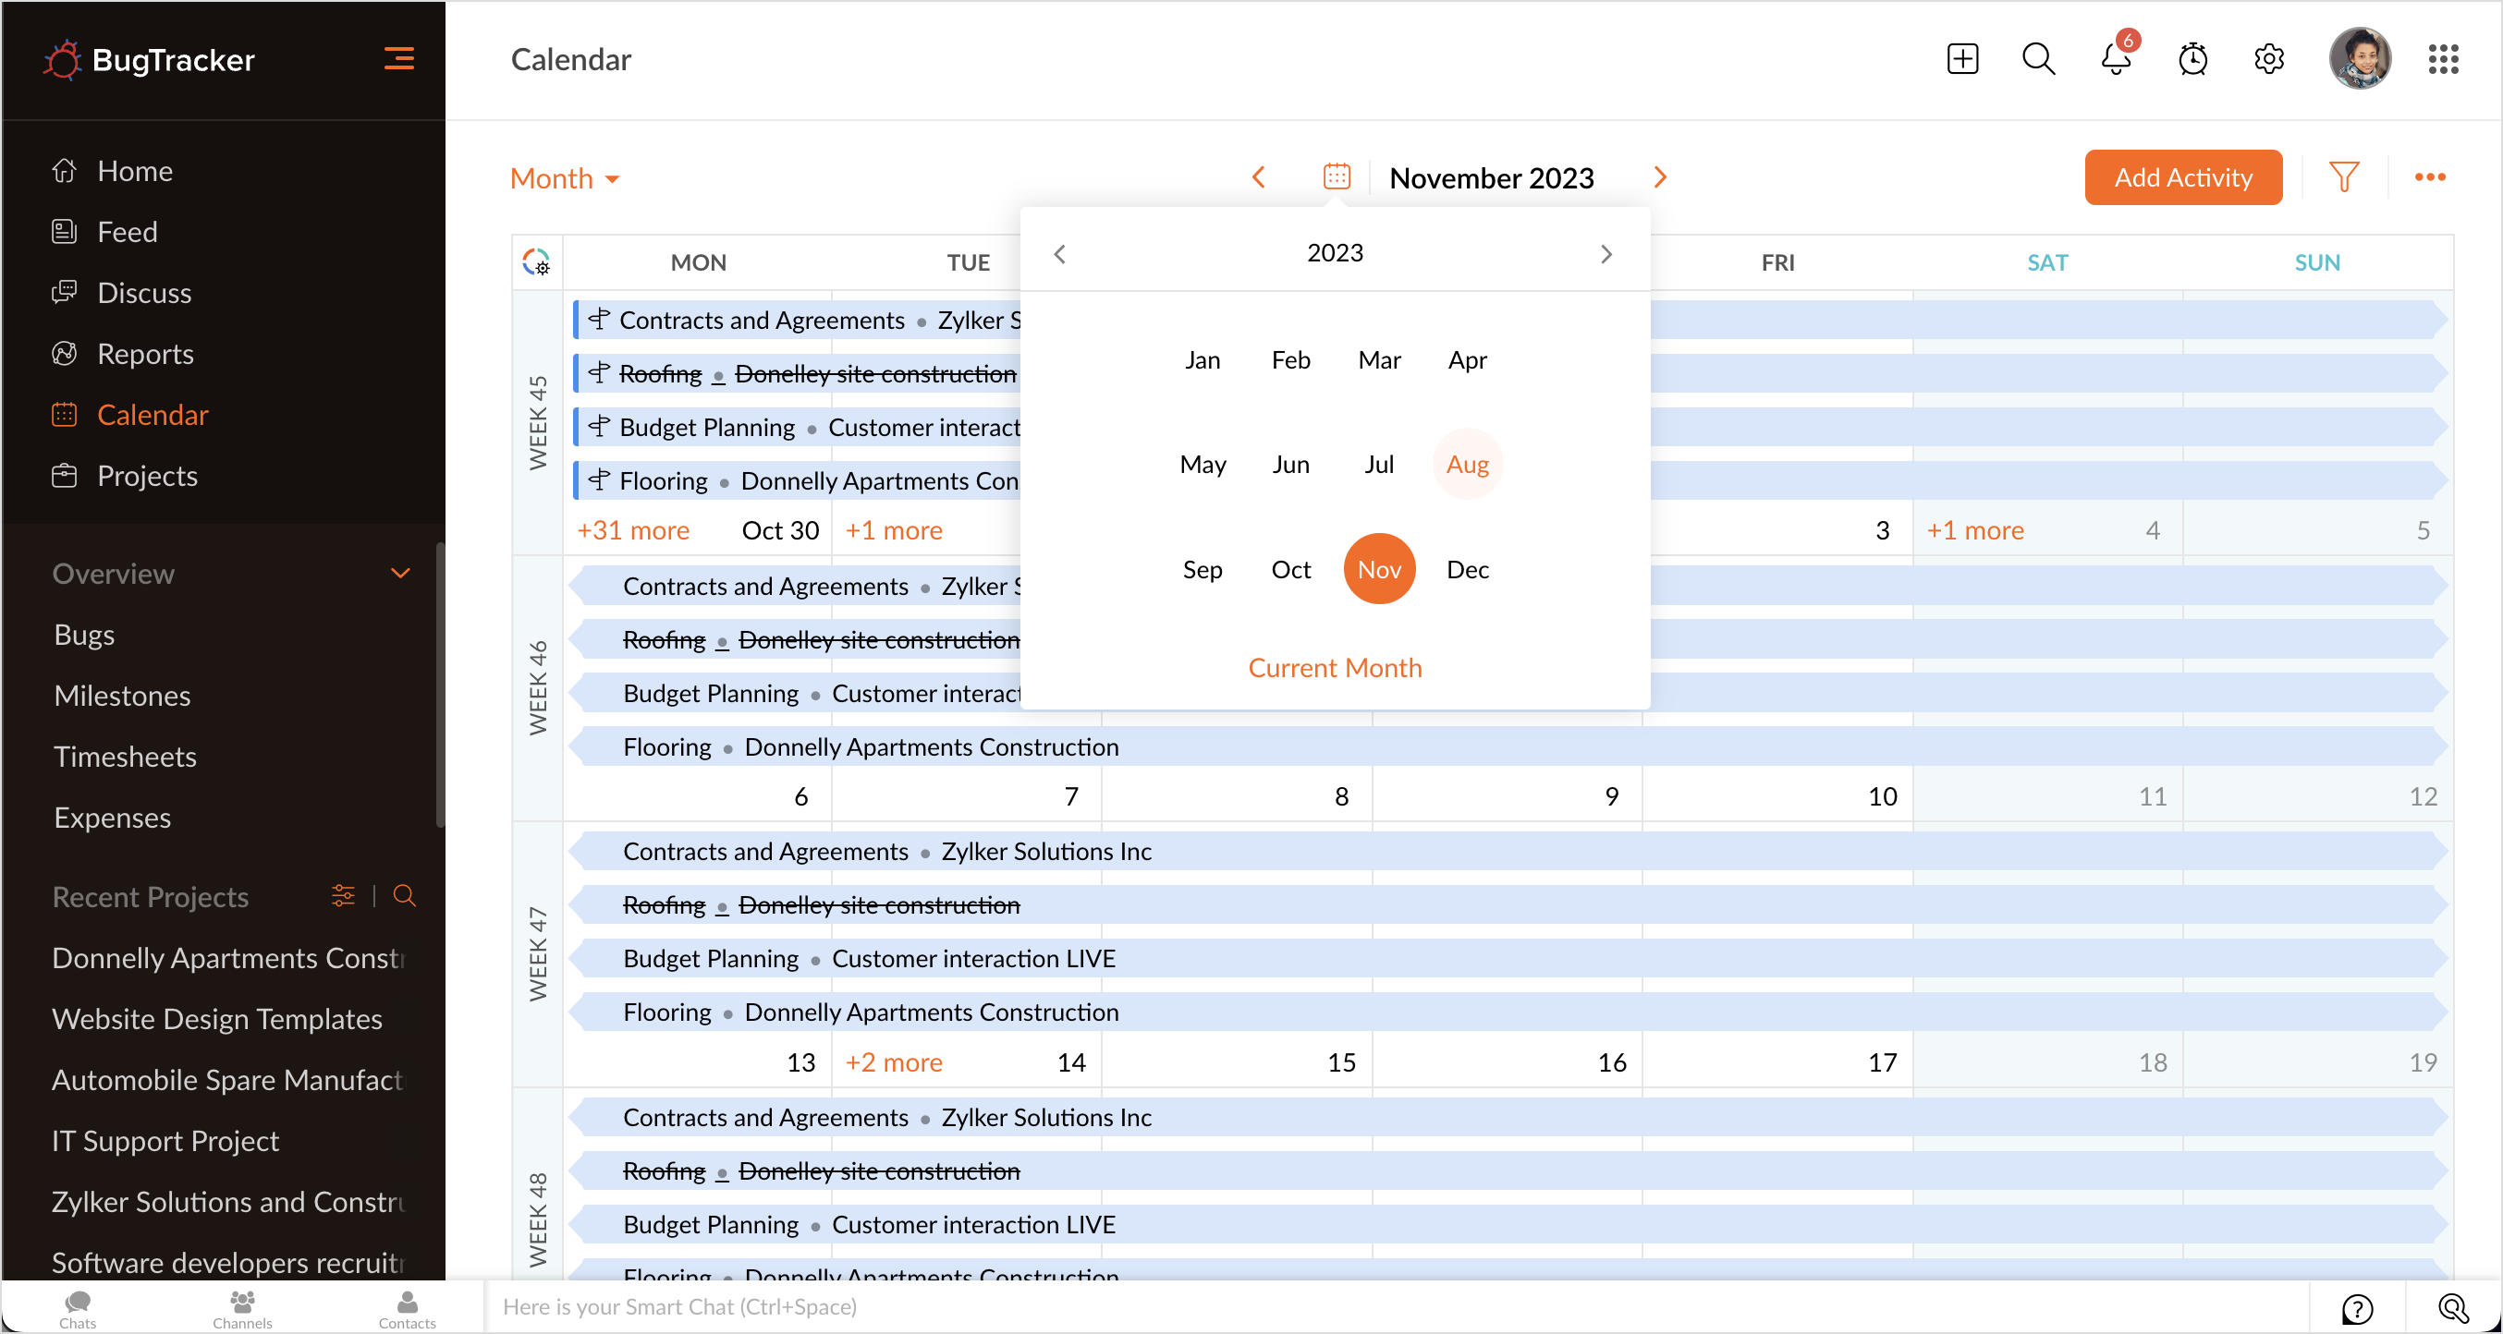Open the Month view dropdown
The image size is (2503, 1334).
tap(564, 178)
